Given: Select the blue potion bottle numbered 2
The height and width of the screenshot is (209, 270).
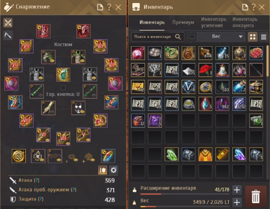Looking at the screenshot, I should (239, 87).
